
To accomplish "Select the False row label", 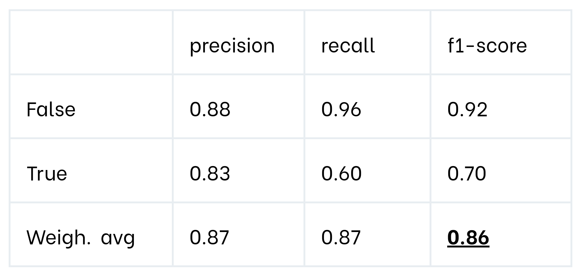I will click(51, 110).
